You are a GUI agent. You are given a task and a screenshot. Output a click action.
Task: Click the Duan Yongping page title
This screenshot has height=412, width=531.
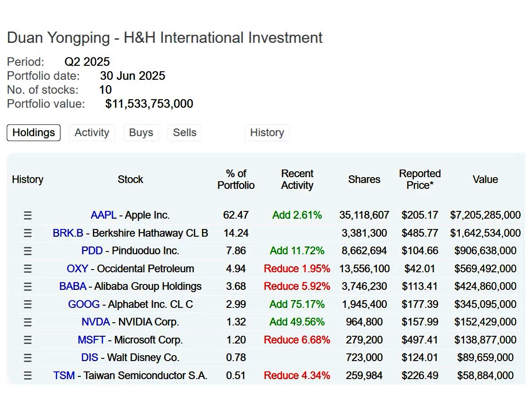point(165,37)
